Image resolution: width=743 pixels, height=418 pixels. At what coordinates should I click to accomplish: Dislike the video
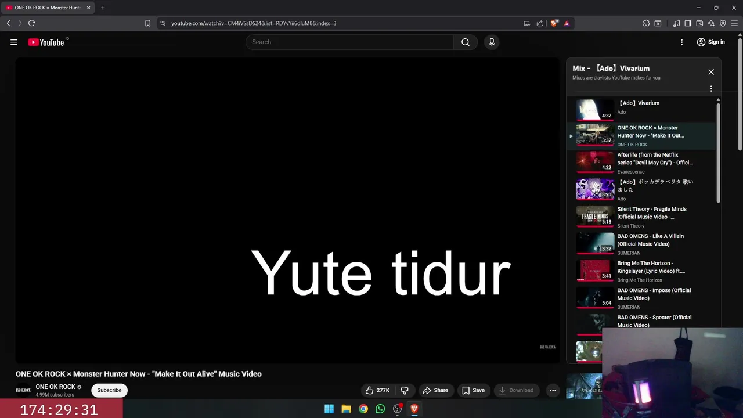tap(405, 390)
